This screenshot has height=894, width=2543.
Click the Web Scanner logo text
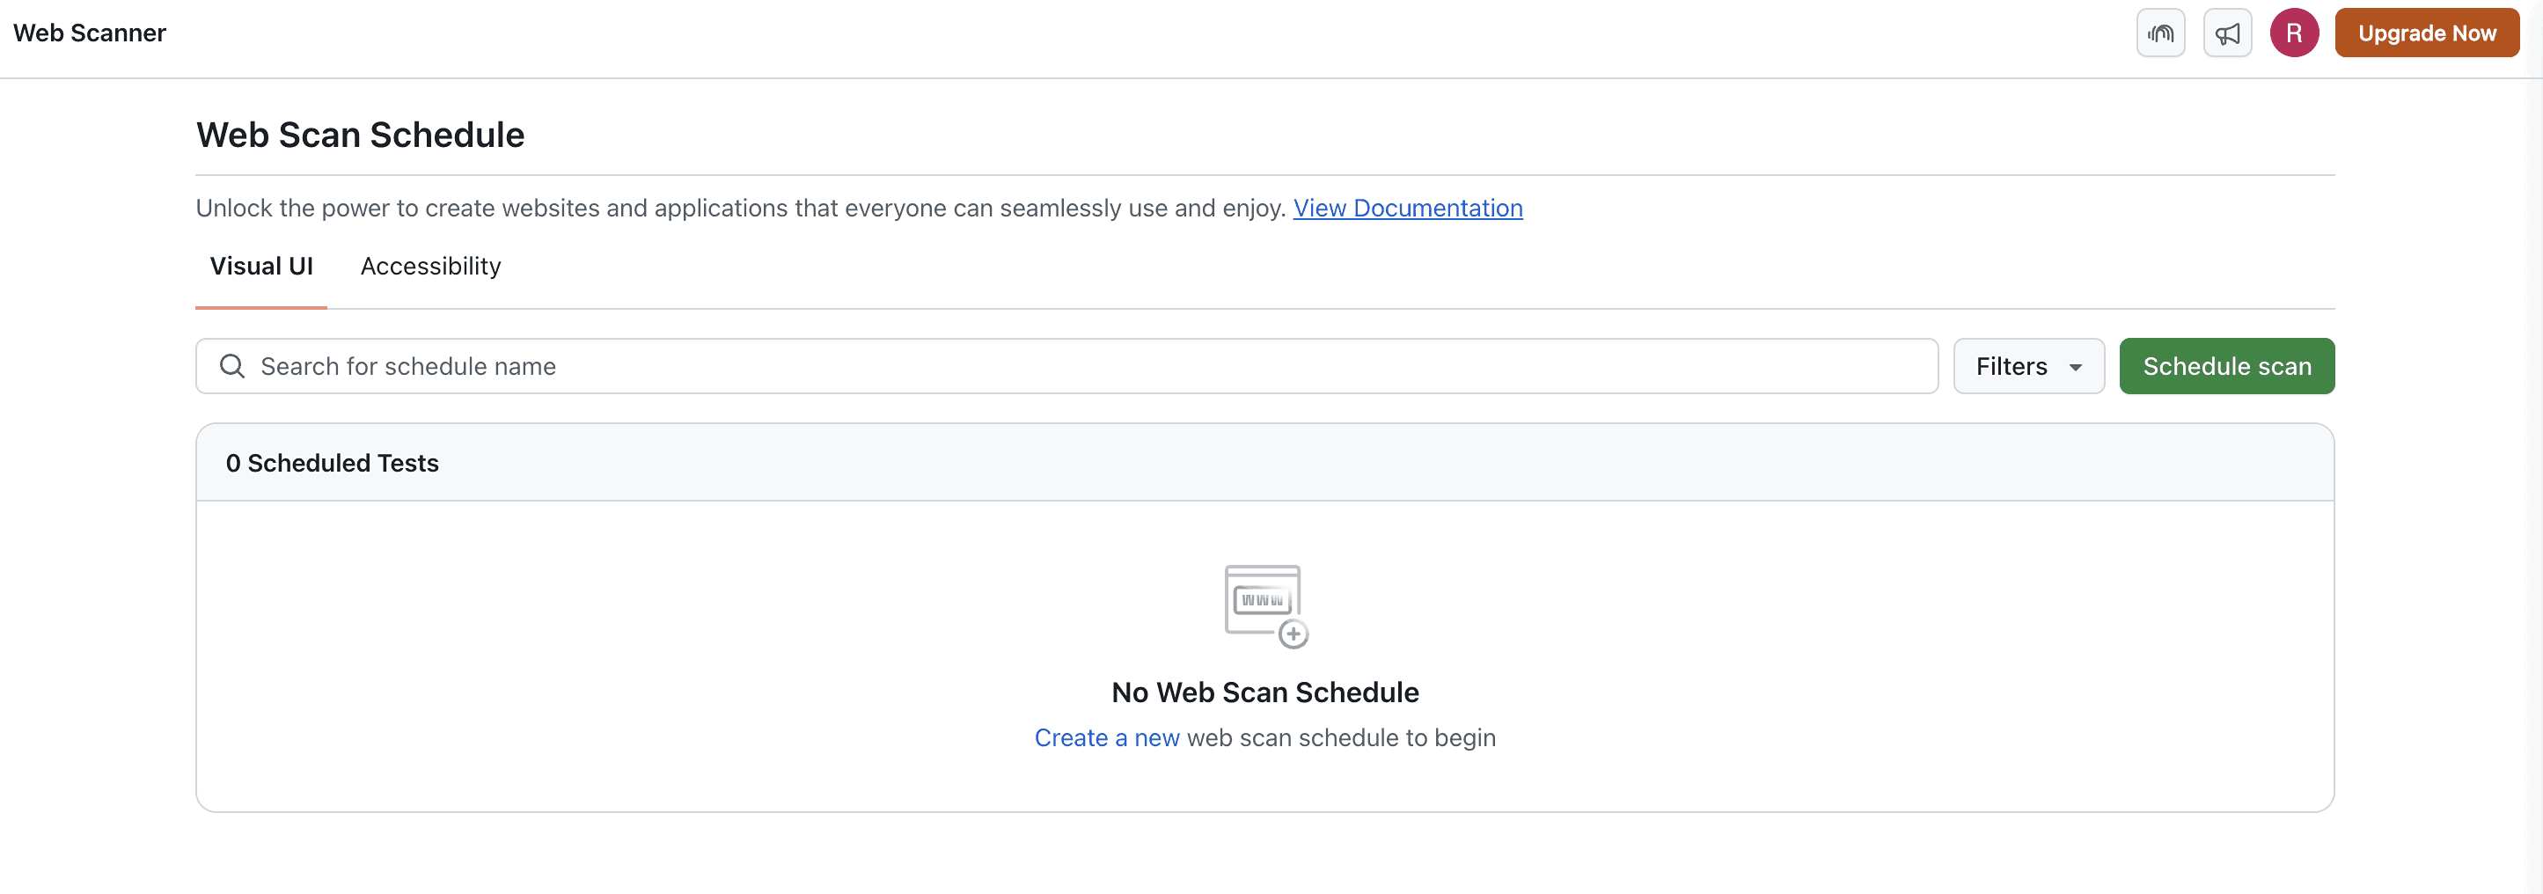pyautogui.click(x=90, y=33)
